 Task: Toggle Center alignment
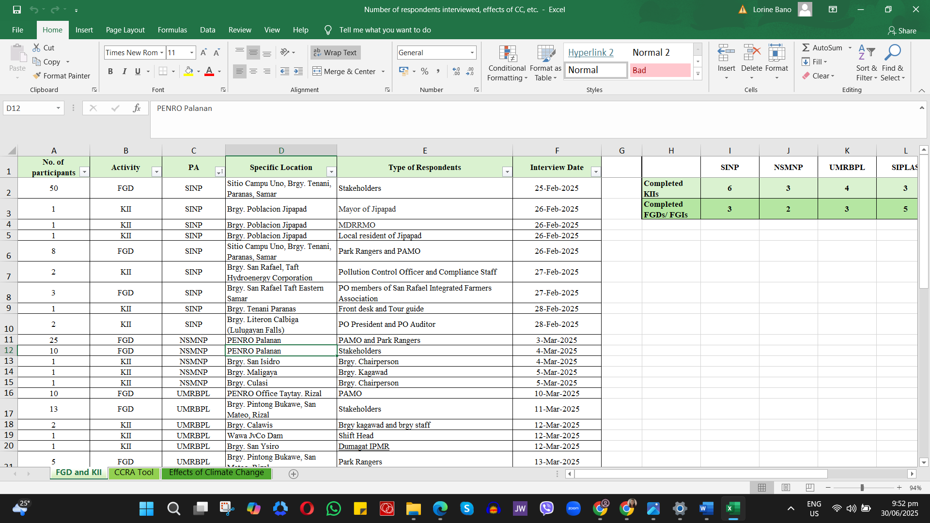coord(253,71)
